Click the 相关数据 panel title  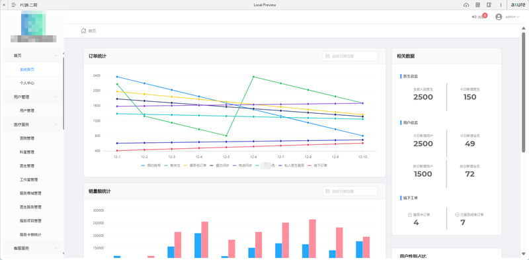pos(406,56)
